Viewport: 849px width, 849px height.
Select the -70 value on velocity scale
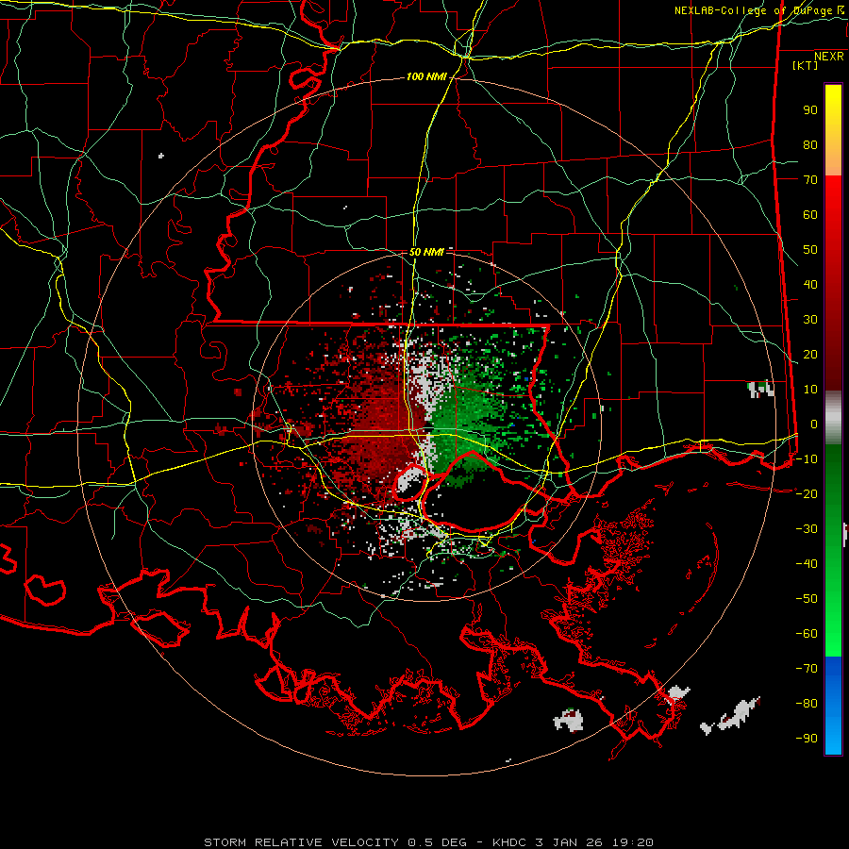click(x=807, y=668)
